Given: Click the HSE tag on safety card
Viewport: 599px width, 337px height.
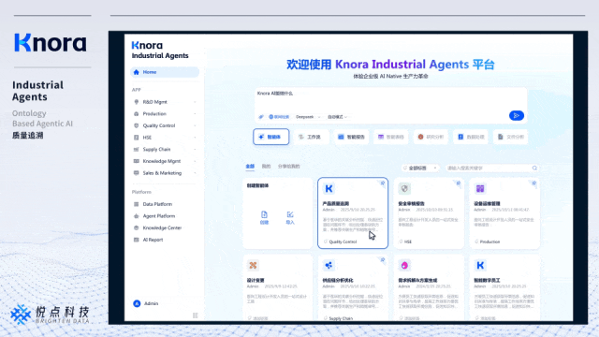Looking at the screenshot, I should click(x=405, y=242).
